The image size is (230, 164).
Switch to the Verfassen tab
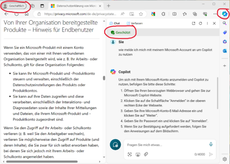coord(135,23)
